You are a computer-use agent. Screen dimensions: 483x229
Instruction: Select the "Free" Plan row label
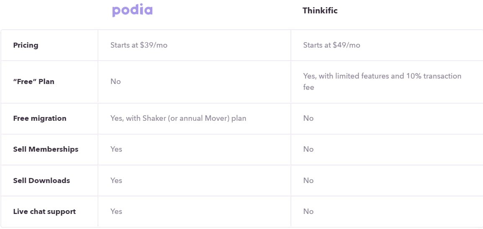(33, 81)
